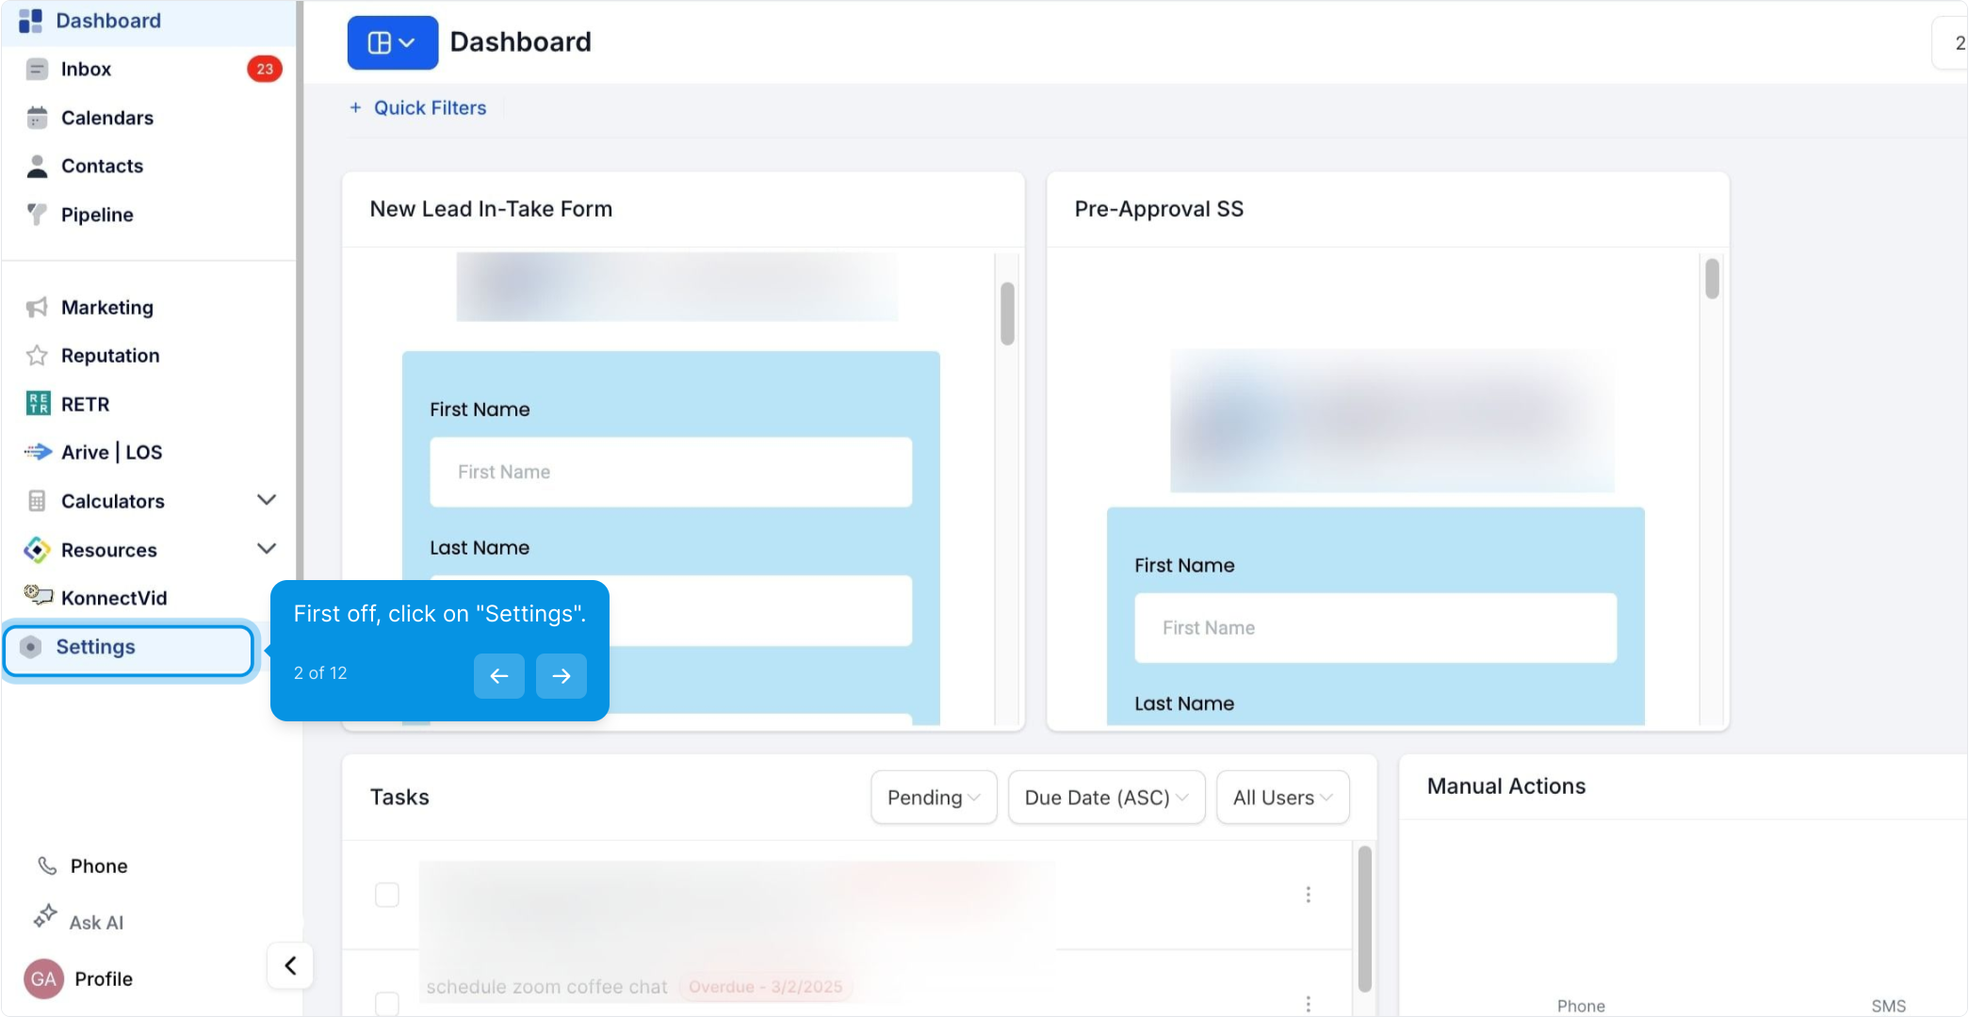This screenshot has height=1017, width=1969.
Task: Open the Due Date (ASC) sort dropdown
Action: 1105,798
